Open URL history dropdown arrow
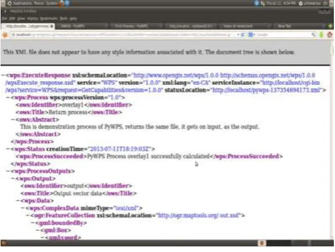 pos(238,35)
